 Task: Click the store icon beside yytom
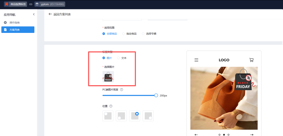37,4
